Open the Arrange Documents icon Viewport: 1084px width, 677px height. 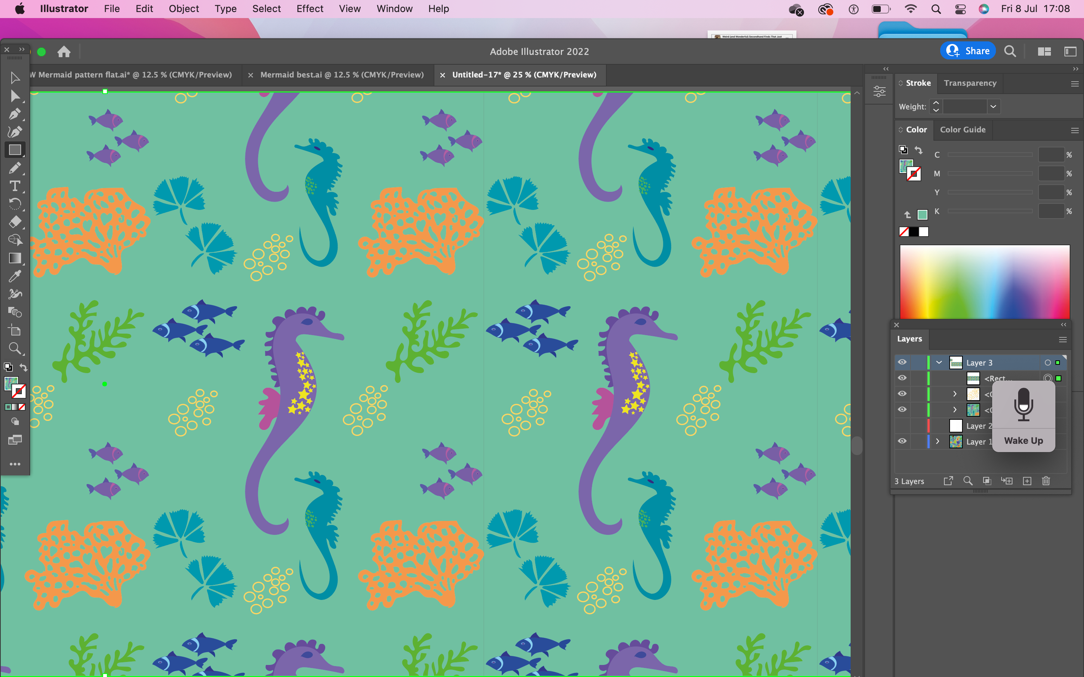pyautogui.click(x=1044, y=52)
